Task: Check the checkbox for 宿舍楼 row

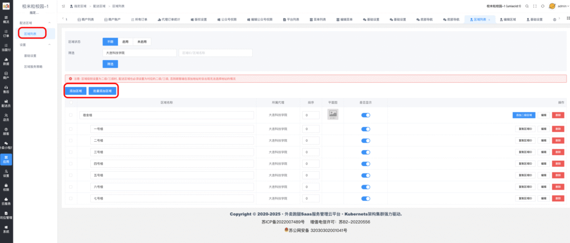Action: pyautogui.click(x=71, y=115)
